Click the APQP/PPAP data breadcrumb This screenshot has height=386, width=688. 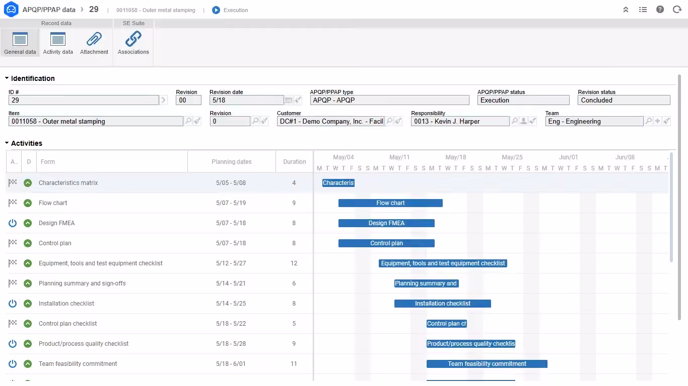pyautogui.click(x=49, y=10)
